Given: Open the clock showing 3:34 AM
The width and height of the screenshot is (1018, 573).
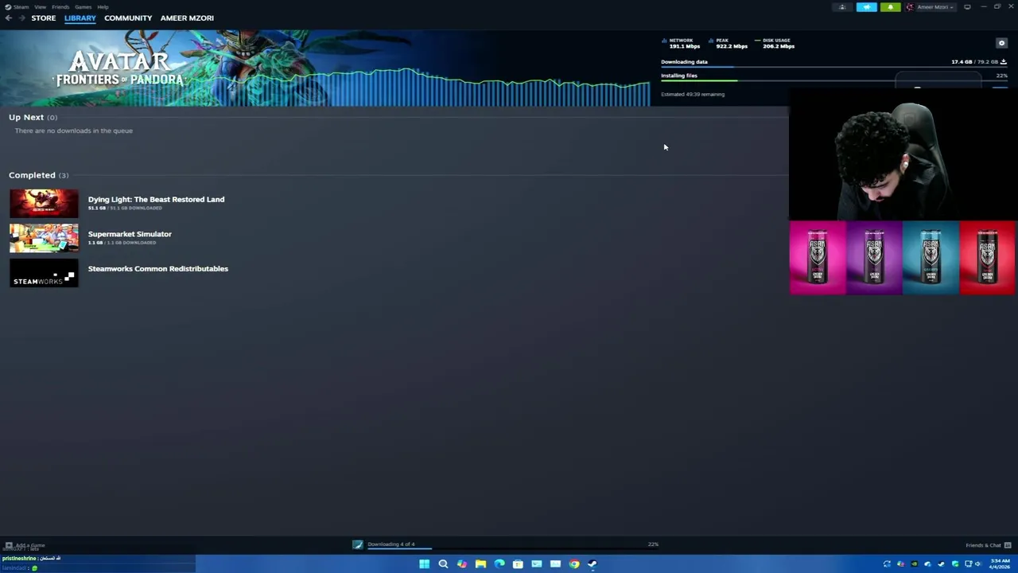Looking at the screenshot, I should [x=1000, y=563].
